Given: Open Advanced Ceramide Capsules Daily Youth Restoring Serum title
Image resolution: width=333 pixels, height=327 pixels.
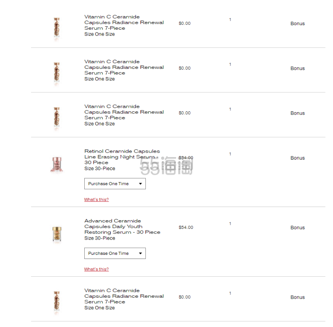Looking at the screenshot, I should point(122,226).
